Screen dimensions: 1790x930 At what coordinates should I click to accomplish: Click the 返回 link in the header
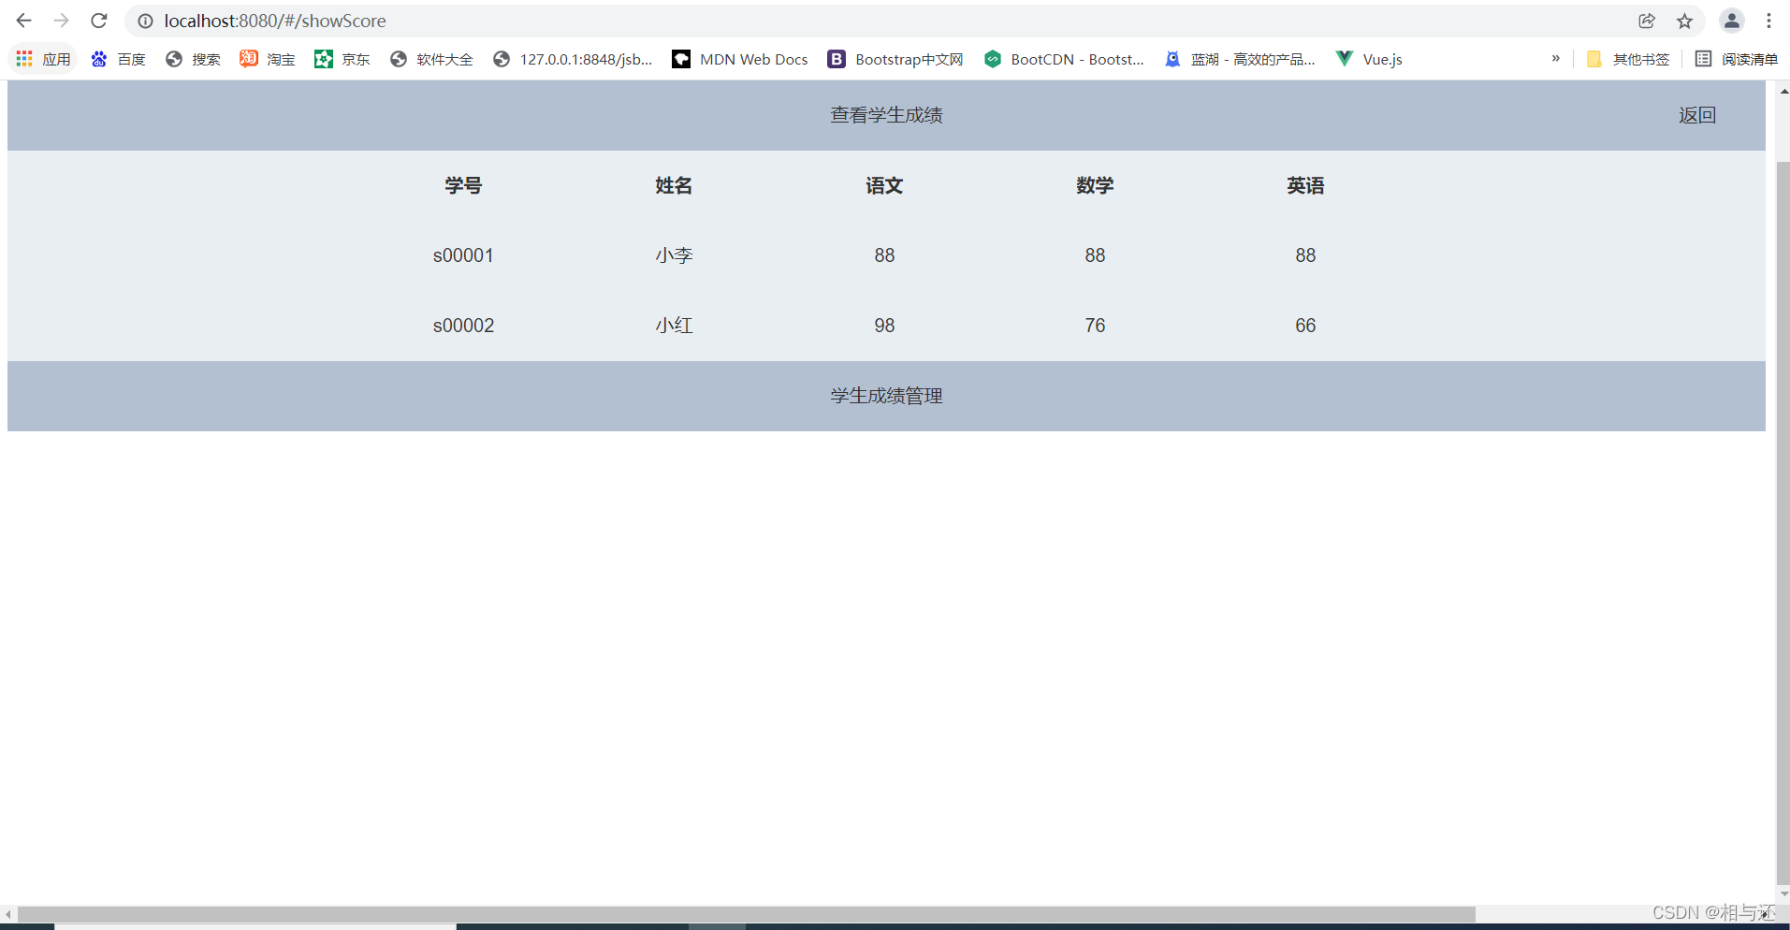1697,115
